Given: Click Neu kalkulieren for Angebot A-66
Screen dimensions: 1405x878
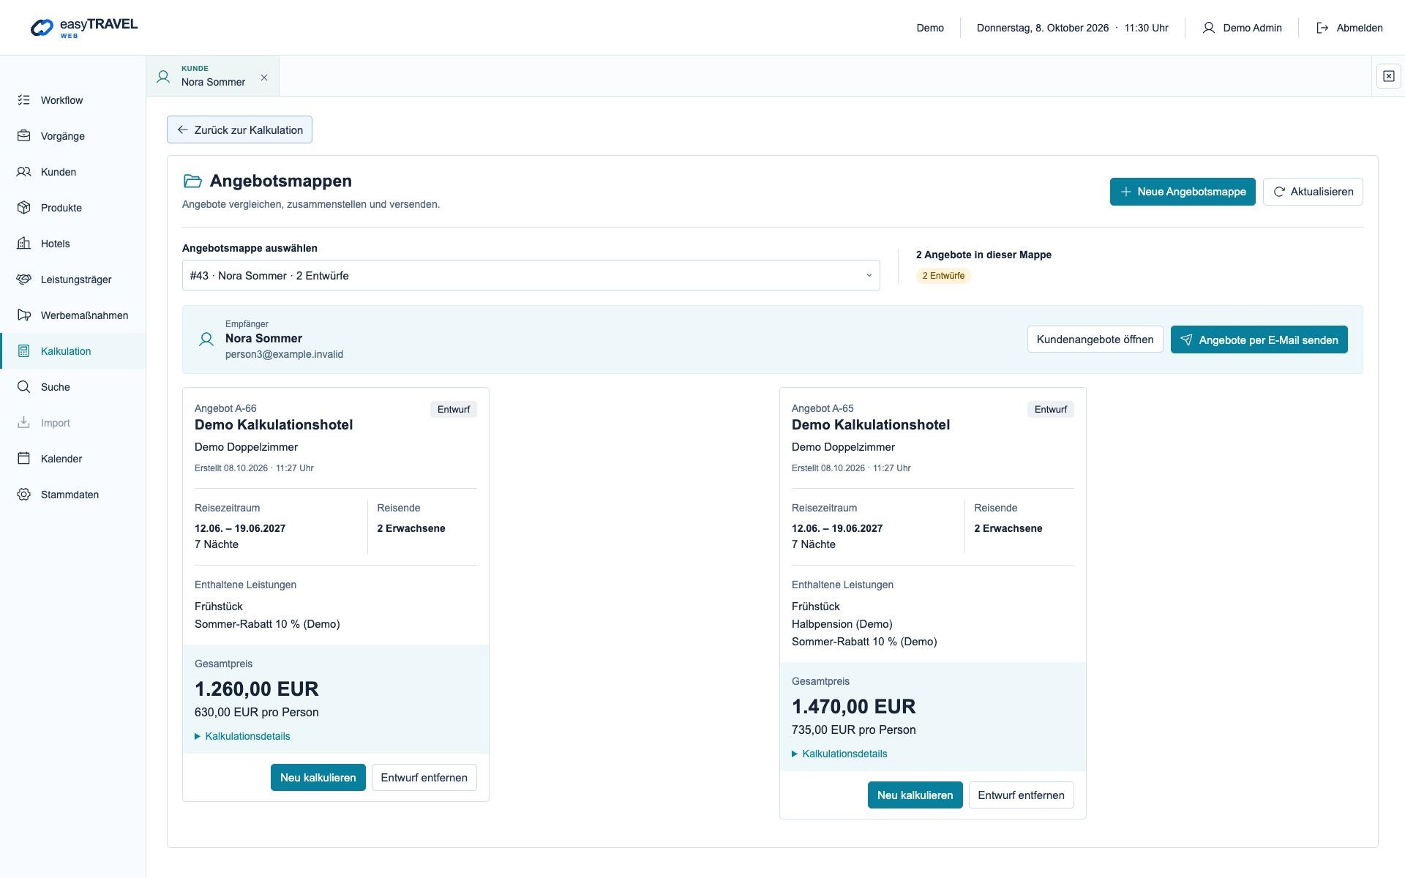Looking at the screenshot, I should click(x=318, y=778).
